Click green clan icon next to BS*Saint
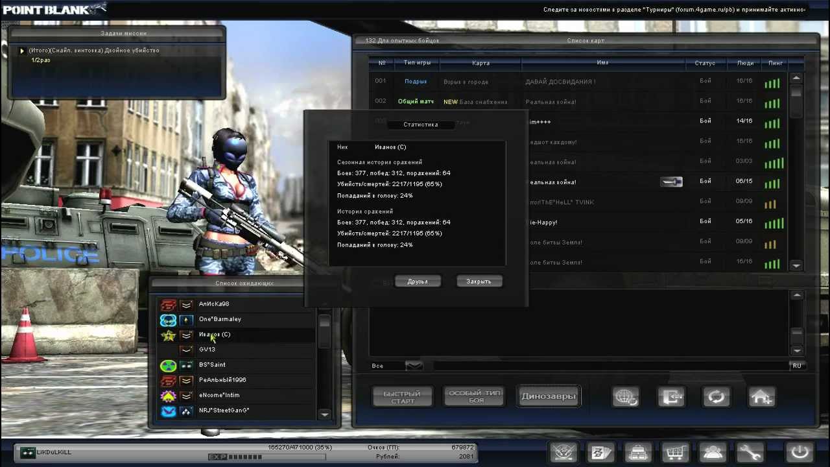Screen dimensions: 830x467 [x=168, y=365]
